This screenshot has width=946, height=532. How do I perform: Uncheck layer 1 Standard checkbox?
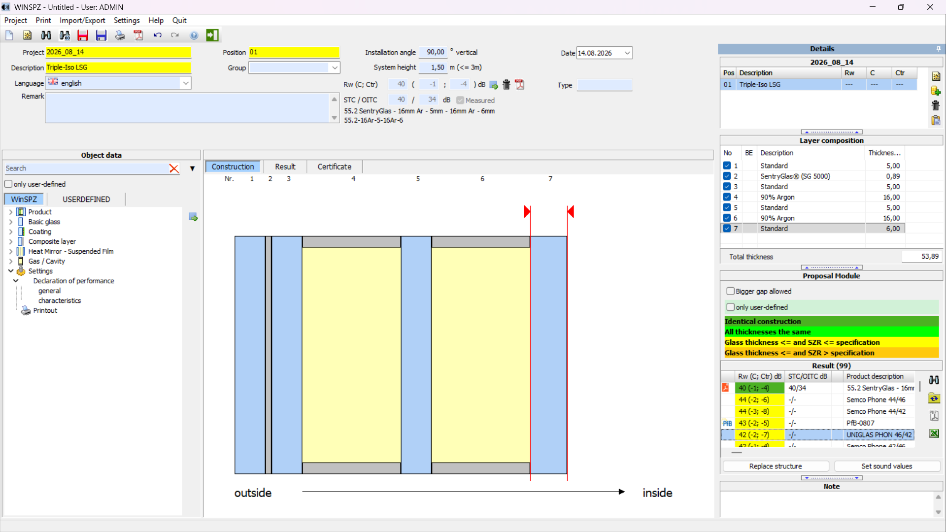coord(727,166)
